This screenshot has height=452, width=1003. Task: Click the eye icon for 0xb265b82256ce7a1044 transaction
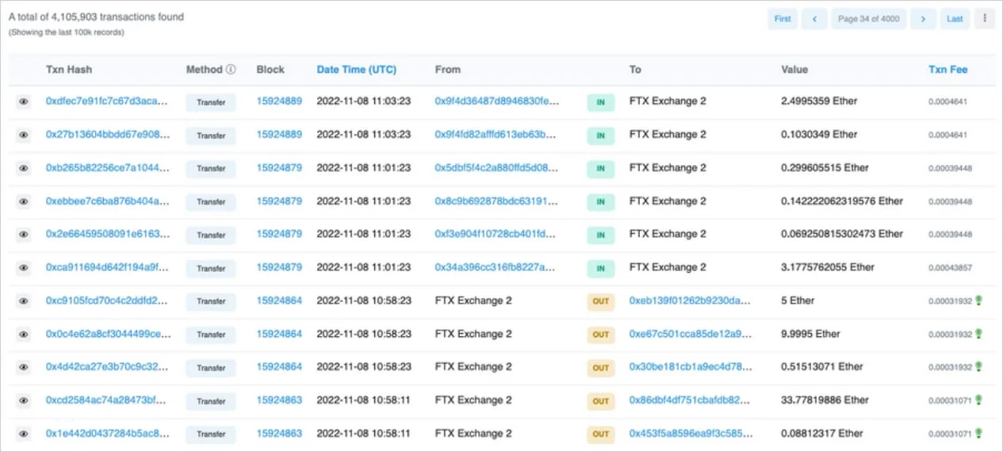point(24,168)
